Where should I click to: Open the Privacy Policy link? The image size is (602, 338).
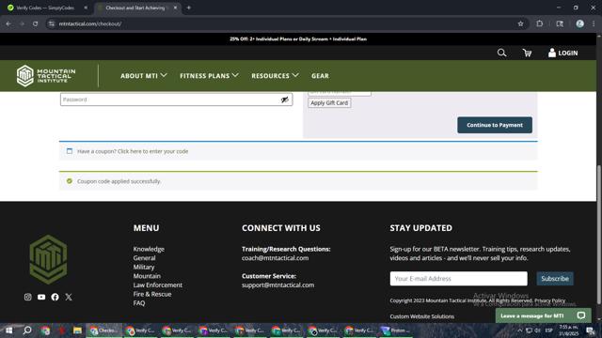(549, 300)
